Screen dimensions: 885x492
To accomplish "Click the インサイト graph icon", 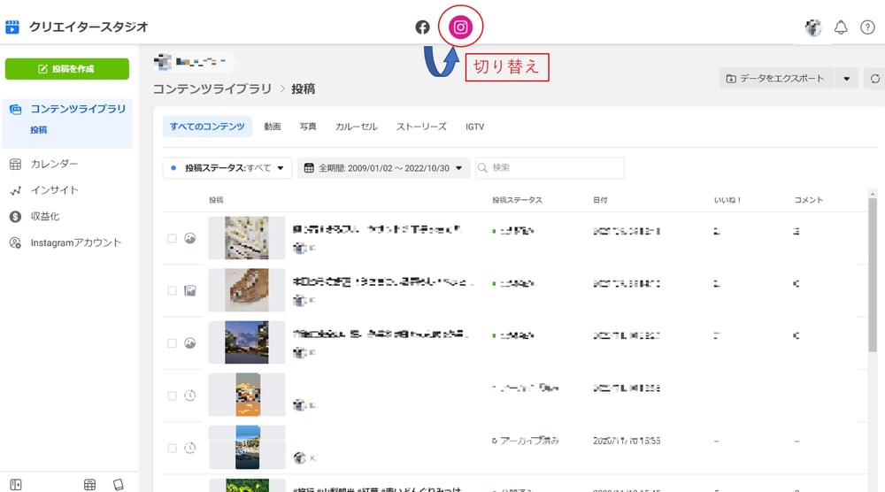I will 15,191.
